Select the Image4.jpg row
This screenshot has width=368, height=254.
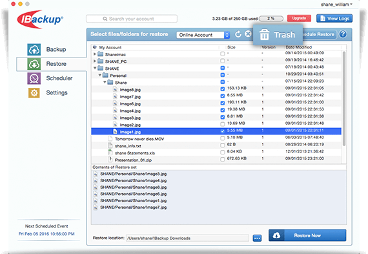coord(216,111)
